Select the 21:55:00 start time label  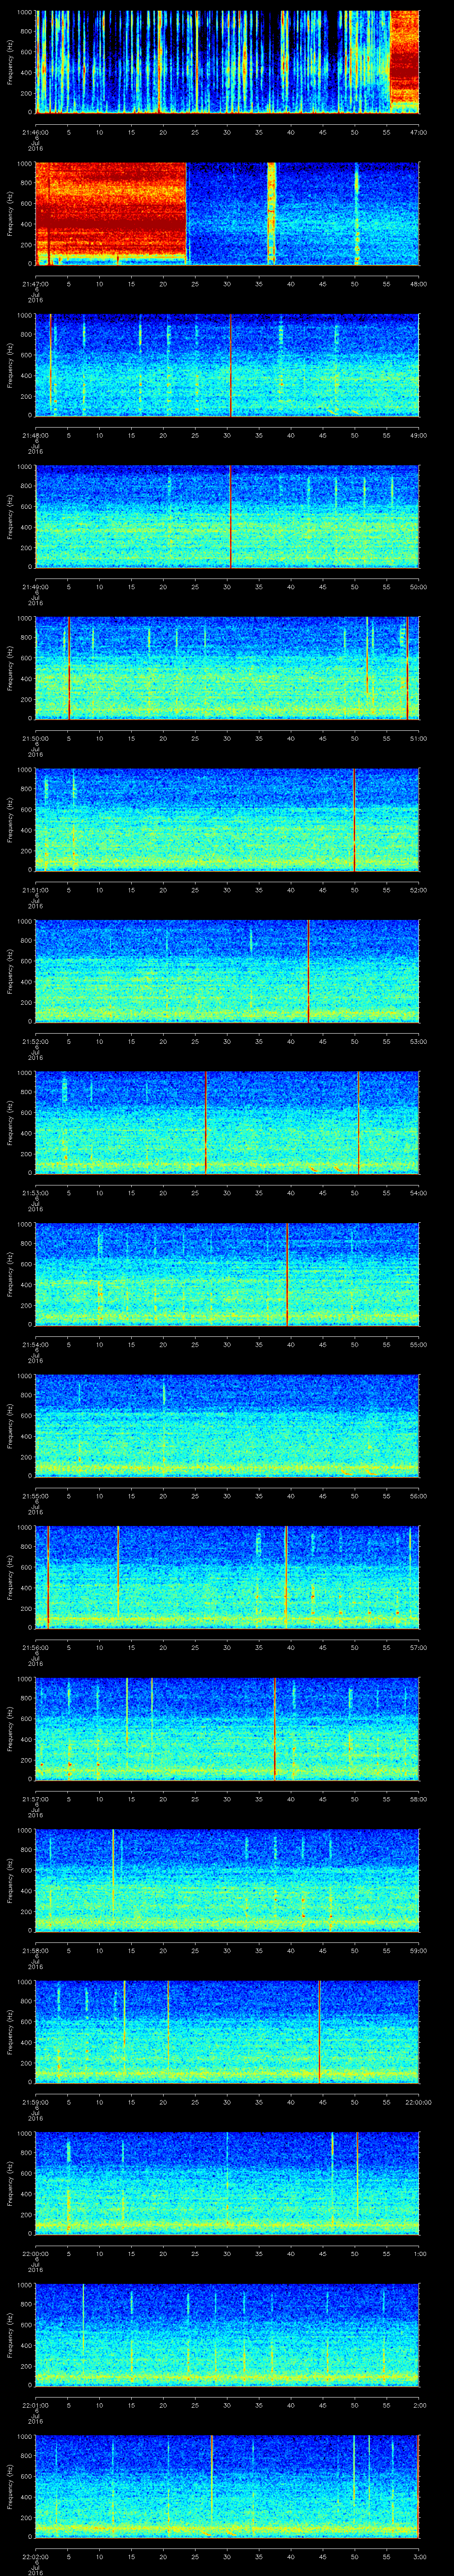tap(35, 1496)
